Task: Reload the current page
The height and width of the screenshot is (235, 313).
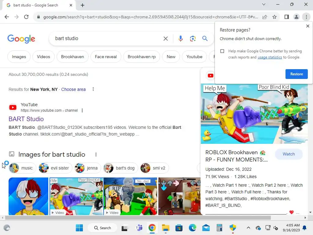Action: point(26,17)
